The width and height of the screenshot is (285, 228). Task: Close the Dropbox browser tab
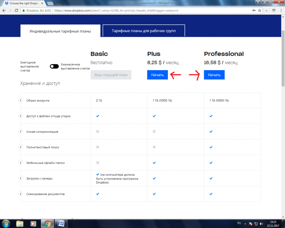(42, 3)
